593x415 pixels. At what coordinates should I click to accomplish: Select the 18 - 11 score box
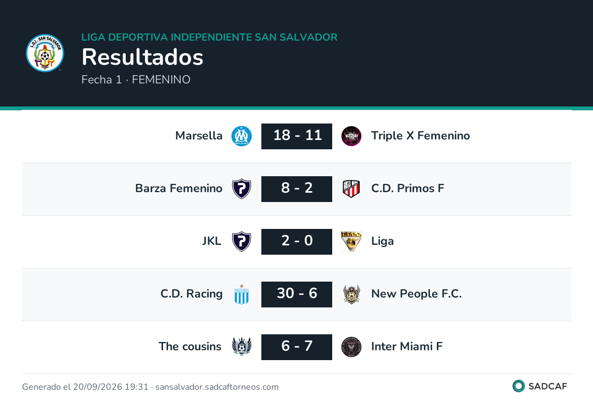point(297,136)
